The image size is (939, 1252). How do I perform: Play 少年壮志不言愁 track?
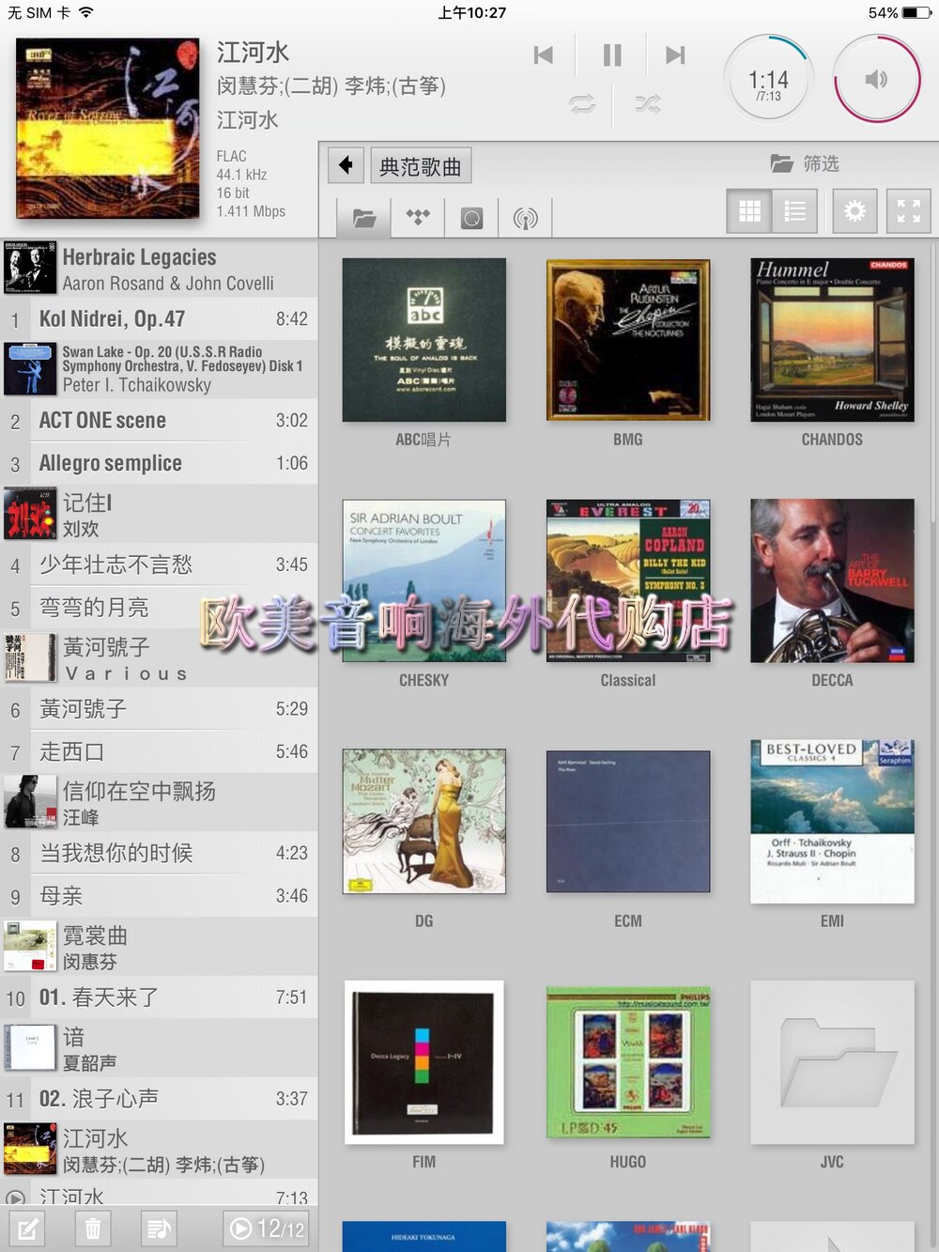(x=159, y=564)
